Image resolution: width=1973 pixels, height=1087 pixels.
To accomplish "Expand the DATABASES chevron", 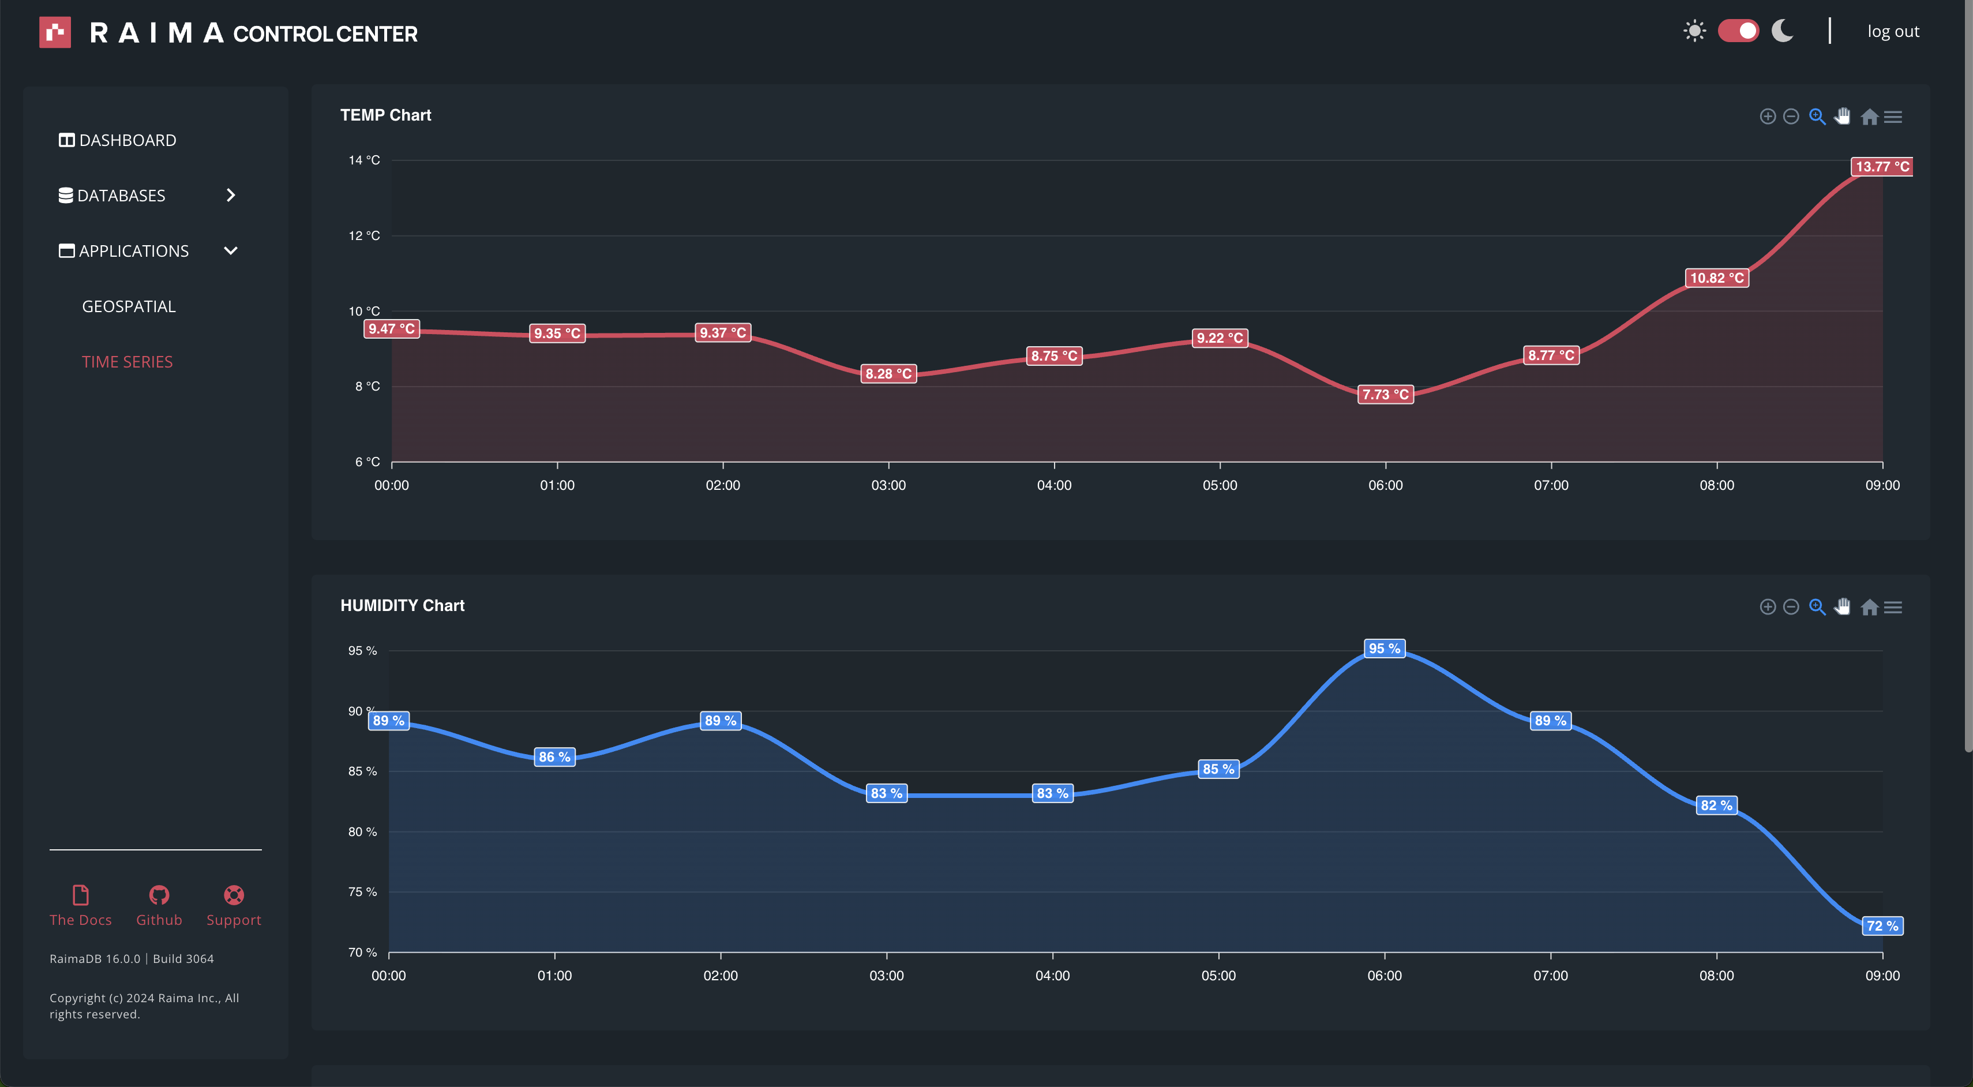I will [x=231, y=196].
